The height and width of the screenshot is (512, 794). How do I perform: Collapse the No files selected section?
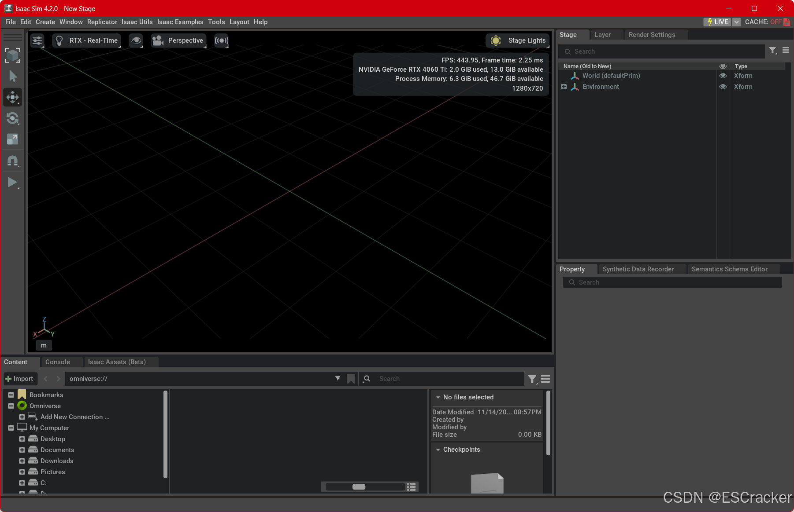point(438,397)
